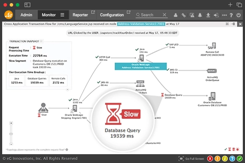
Task: Open the Monitor hamburger menu
Action: (x=62, y=15)
